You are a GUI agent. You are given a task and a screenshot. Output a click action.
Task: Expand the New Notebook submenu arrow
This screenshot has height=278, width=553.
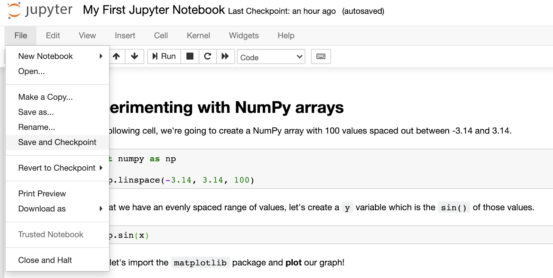tap(101, 56)
